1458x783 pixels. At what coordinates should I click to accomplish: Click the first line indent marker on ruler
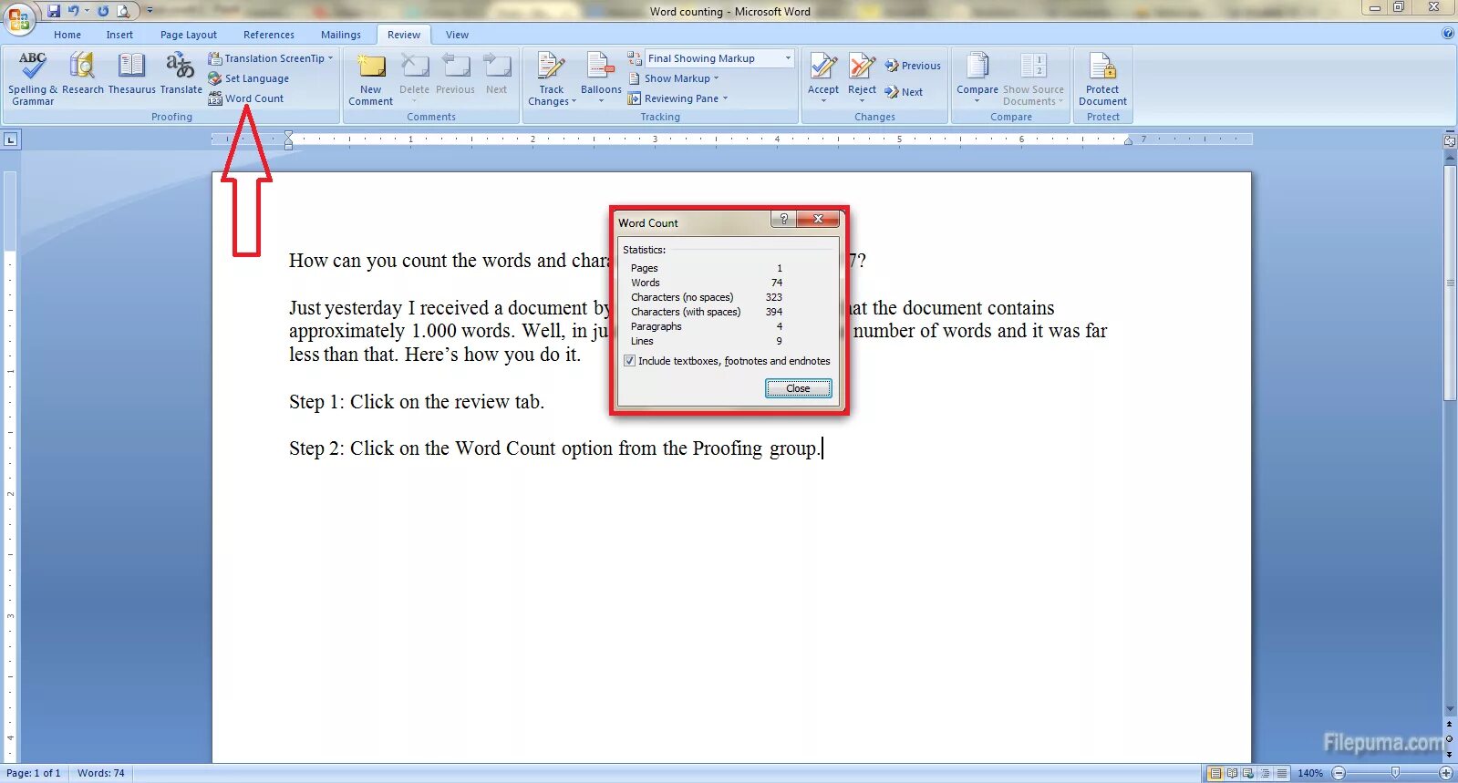click(288, 135)
